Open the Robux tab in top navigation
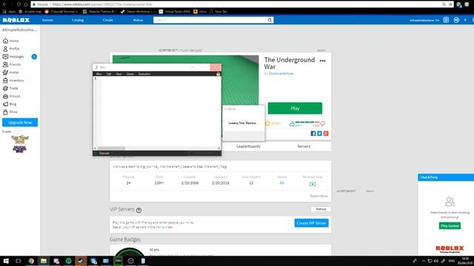The width and height of the screenshot is (474, 266). (138, 20)
